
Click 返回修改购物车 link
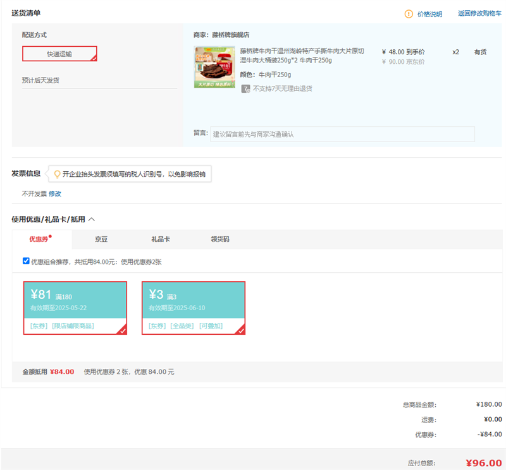479,13
